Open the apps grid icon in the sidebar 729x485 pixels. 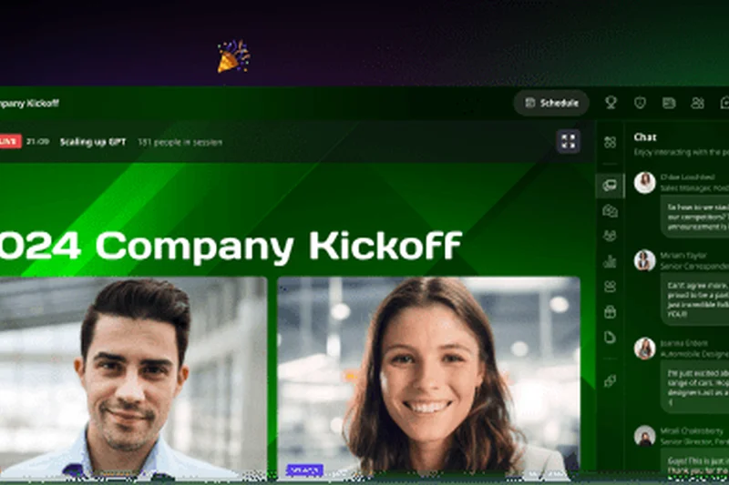(x=610, y=142)
